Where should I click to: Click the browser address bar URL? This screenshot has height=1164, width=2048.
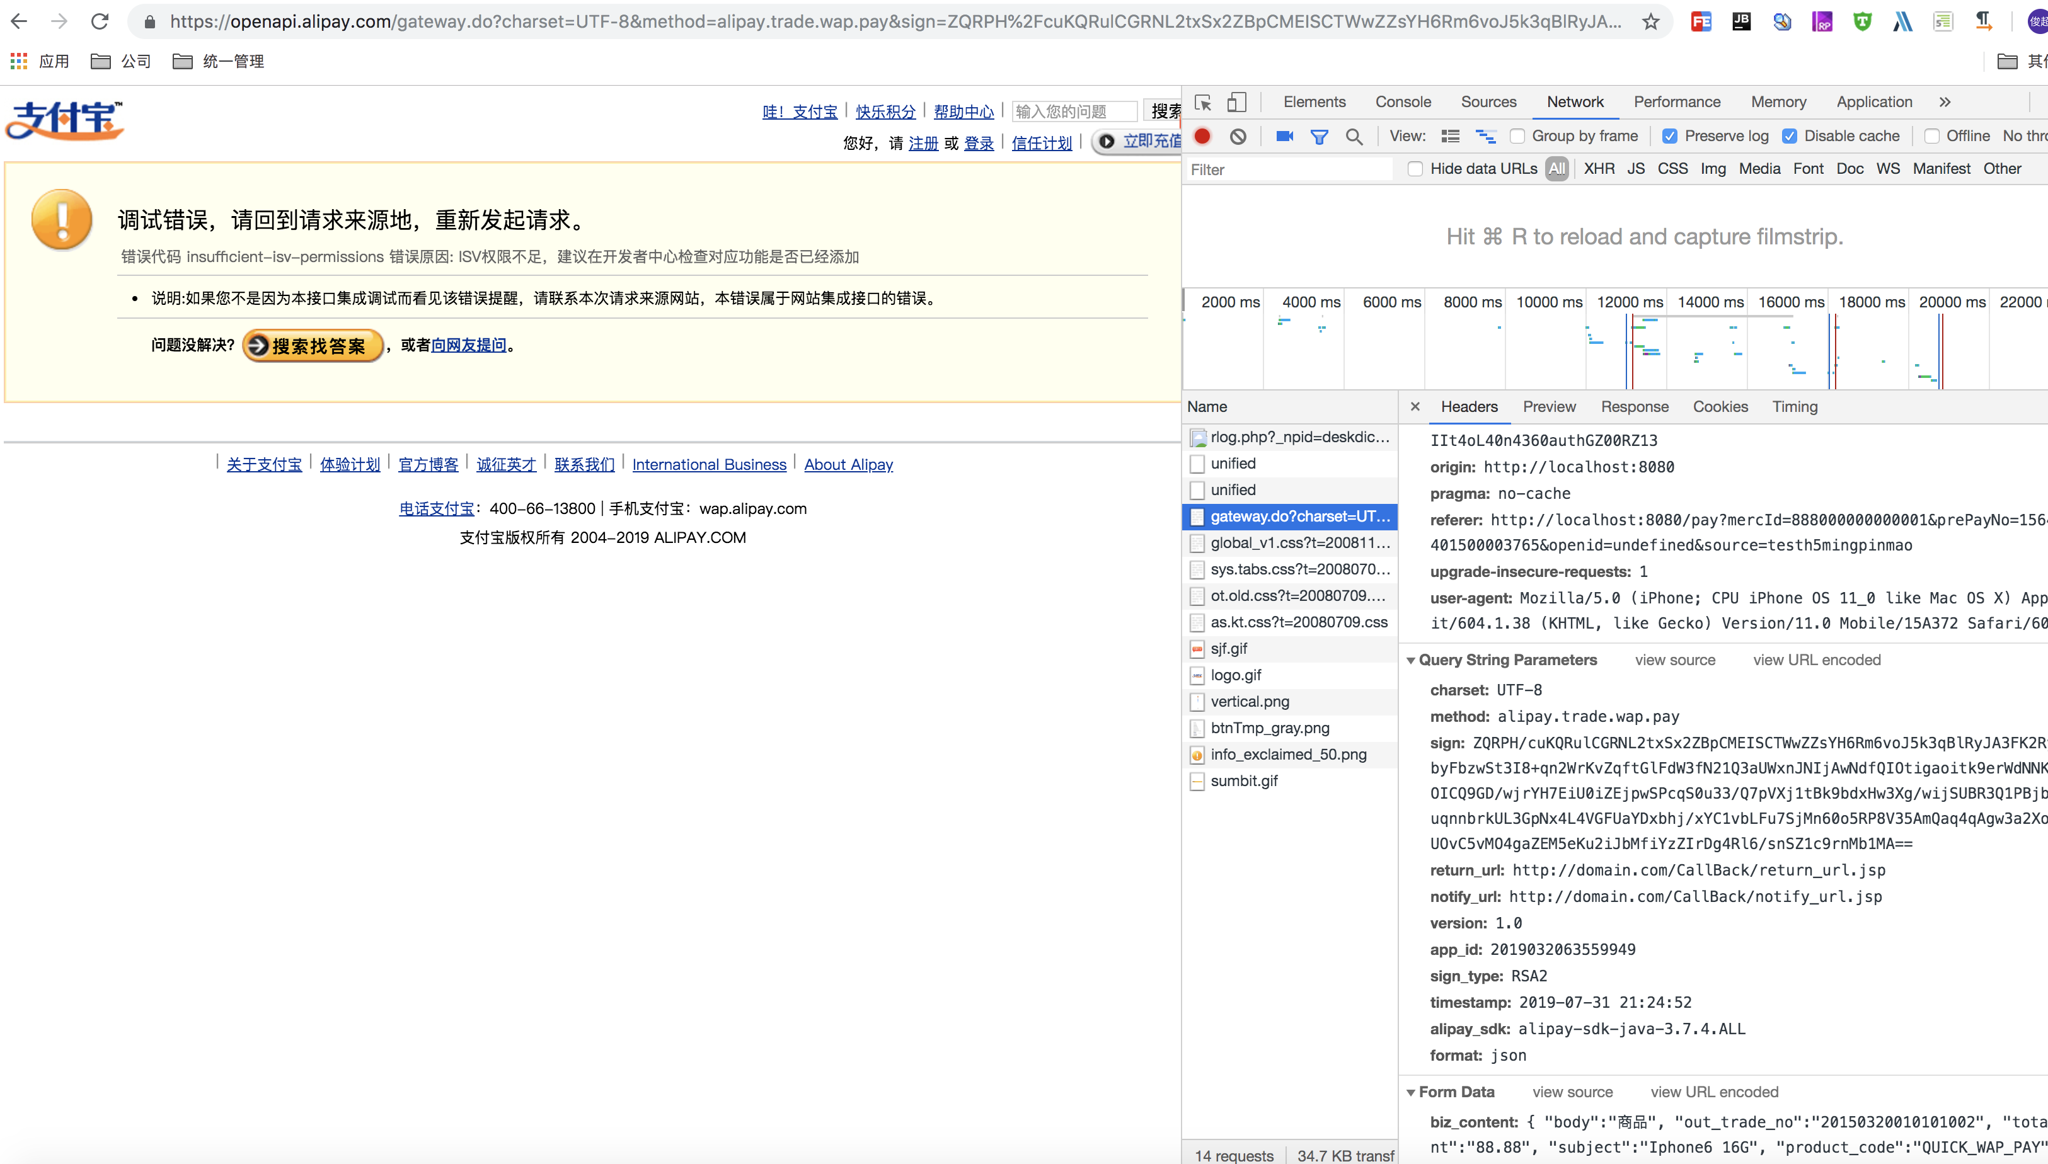895,21
